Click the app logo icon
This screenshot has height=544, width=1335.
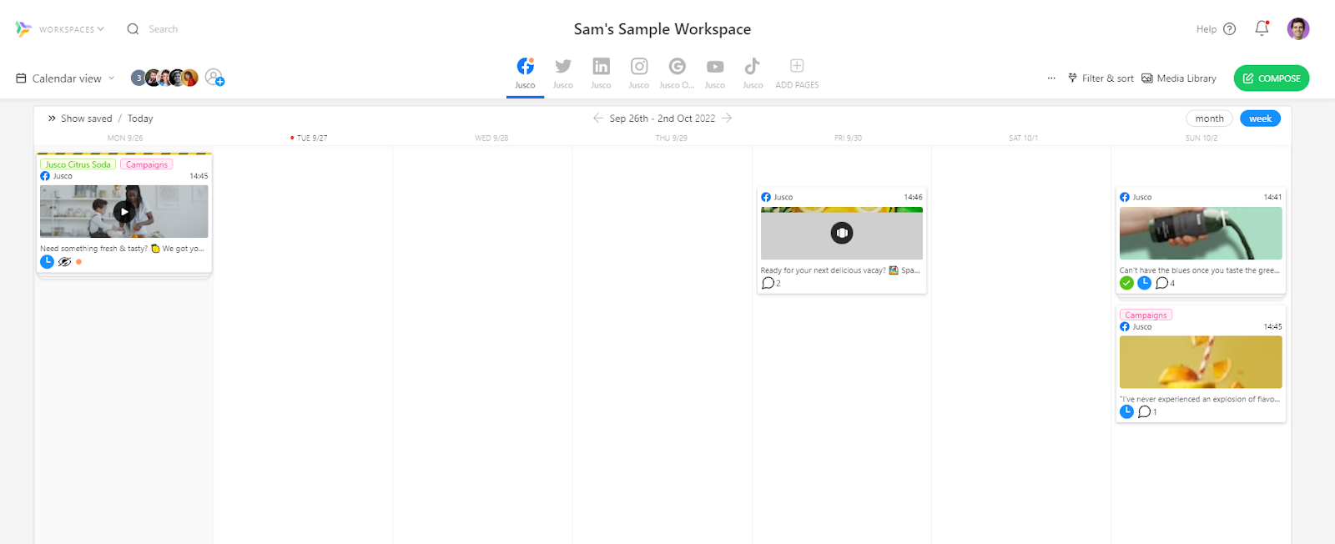(x=23, y=29)
